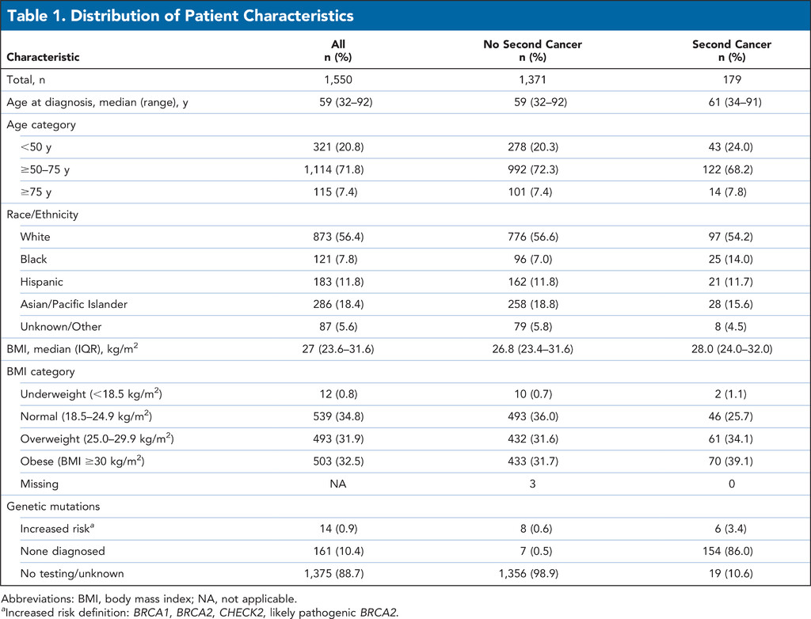Select the 'Characteristic' column header
The width and height of the screenshot is (811, 619).
[44, 57]
